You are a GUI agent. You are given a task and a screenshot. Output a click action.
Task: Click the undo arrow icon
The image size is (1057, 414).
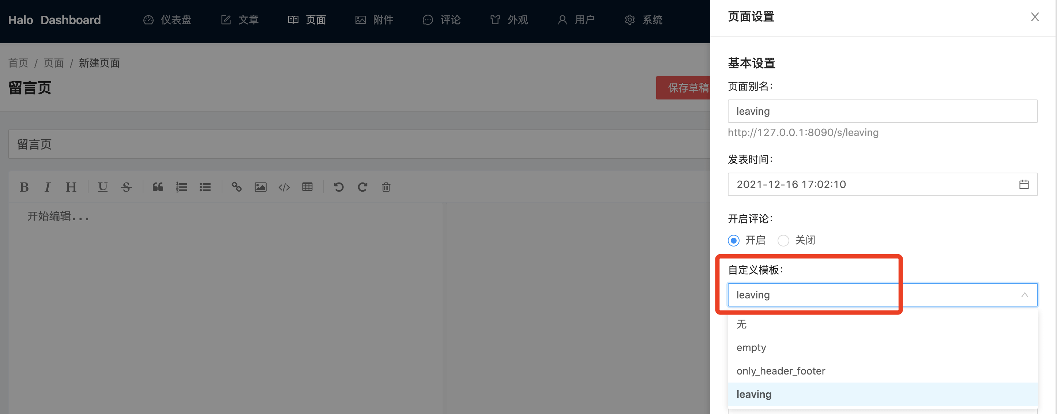(339, 187)
